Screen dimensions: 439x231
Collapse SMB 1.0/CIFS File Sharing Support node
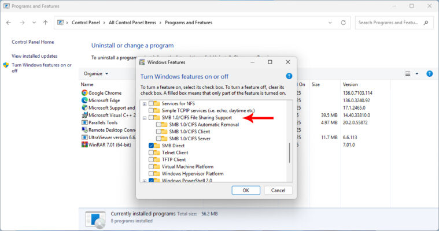(x=145, y=118)
